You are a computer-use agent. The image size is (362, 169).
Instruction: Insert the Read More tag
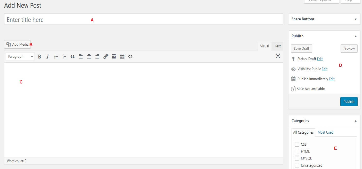click(114, 56)
